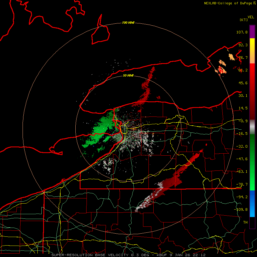Screen dimensions: 257x257
Task: Click the -63.1 scale value
Action: [242, 172]
